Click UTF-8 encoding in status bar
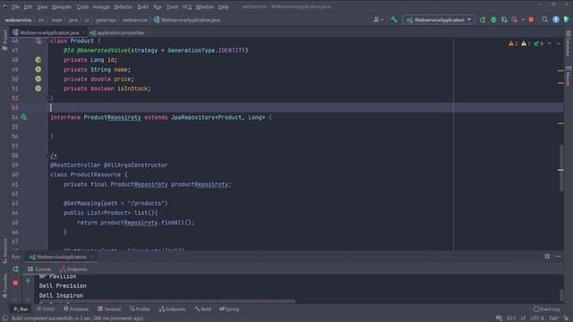Viewport: 573px width, 322px height. pos(537,318)
